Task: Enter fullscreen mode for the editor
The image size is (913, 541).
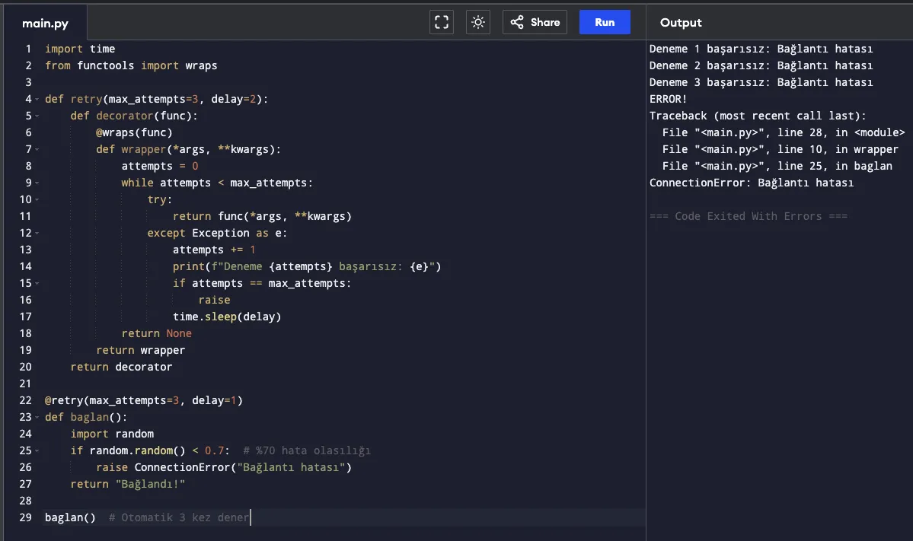Action: pyautogui.click(x=442, y=22)
